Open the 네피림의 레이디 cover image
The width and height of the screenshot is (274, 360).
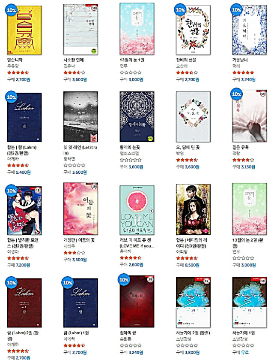[x=193, y=209]
